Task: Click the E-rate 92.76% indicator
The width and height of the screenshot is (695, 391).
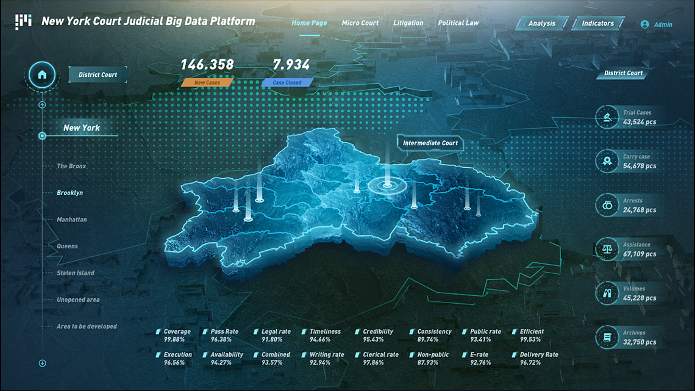Action: (x=477, y=358)
